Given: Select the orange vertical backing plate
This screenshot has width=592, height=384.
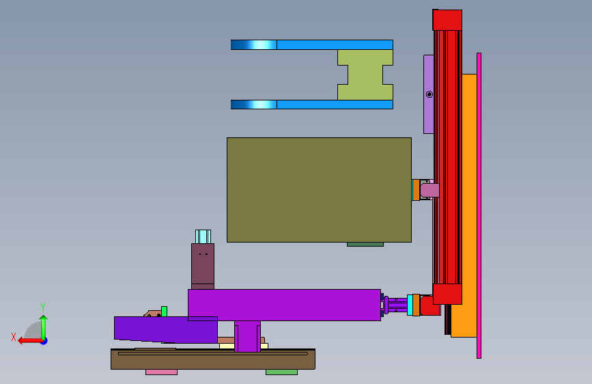Looking at the screenshot, I should coord(469,205).
